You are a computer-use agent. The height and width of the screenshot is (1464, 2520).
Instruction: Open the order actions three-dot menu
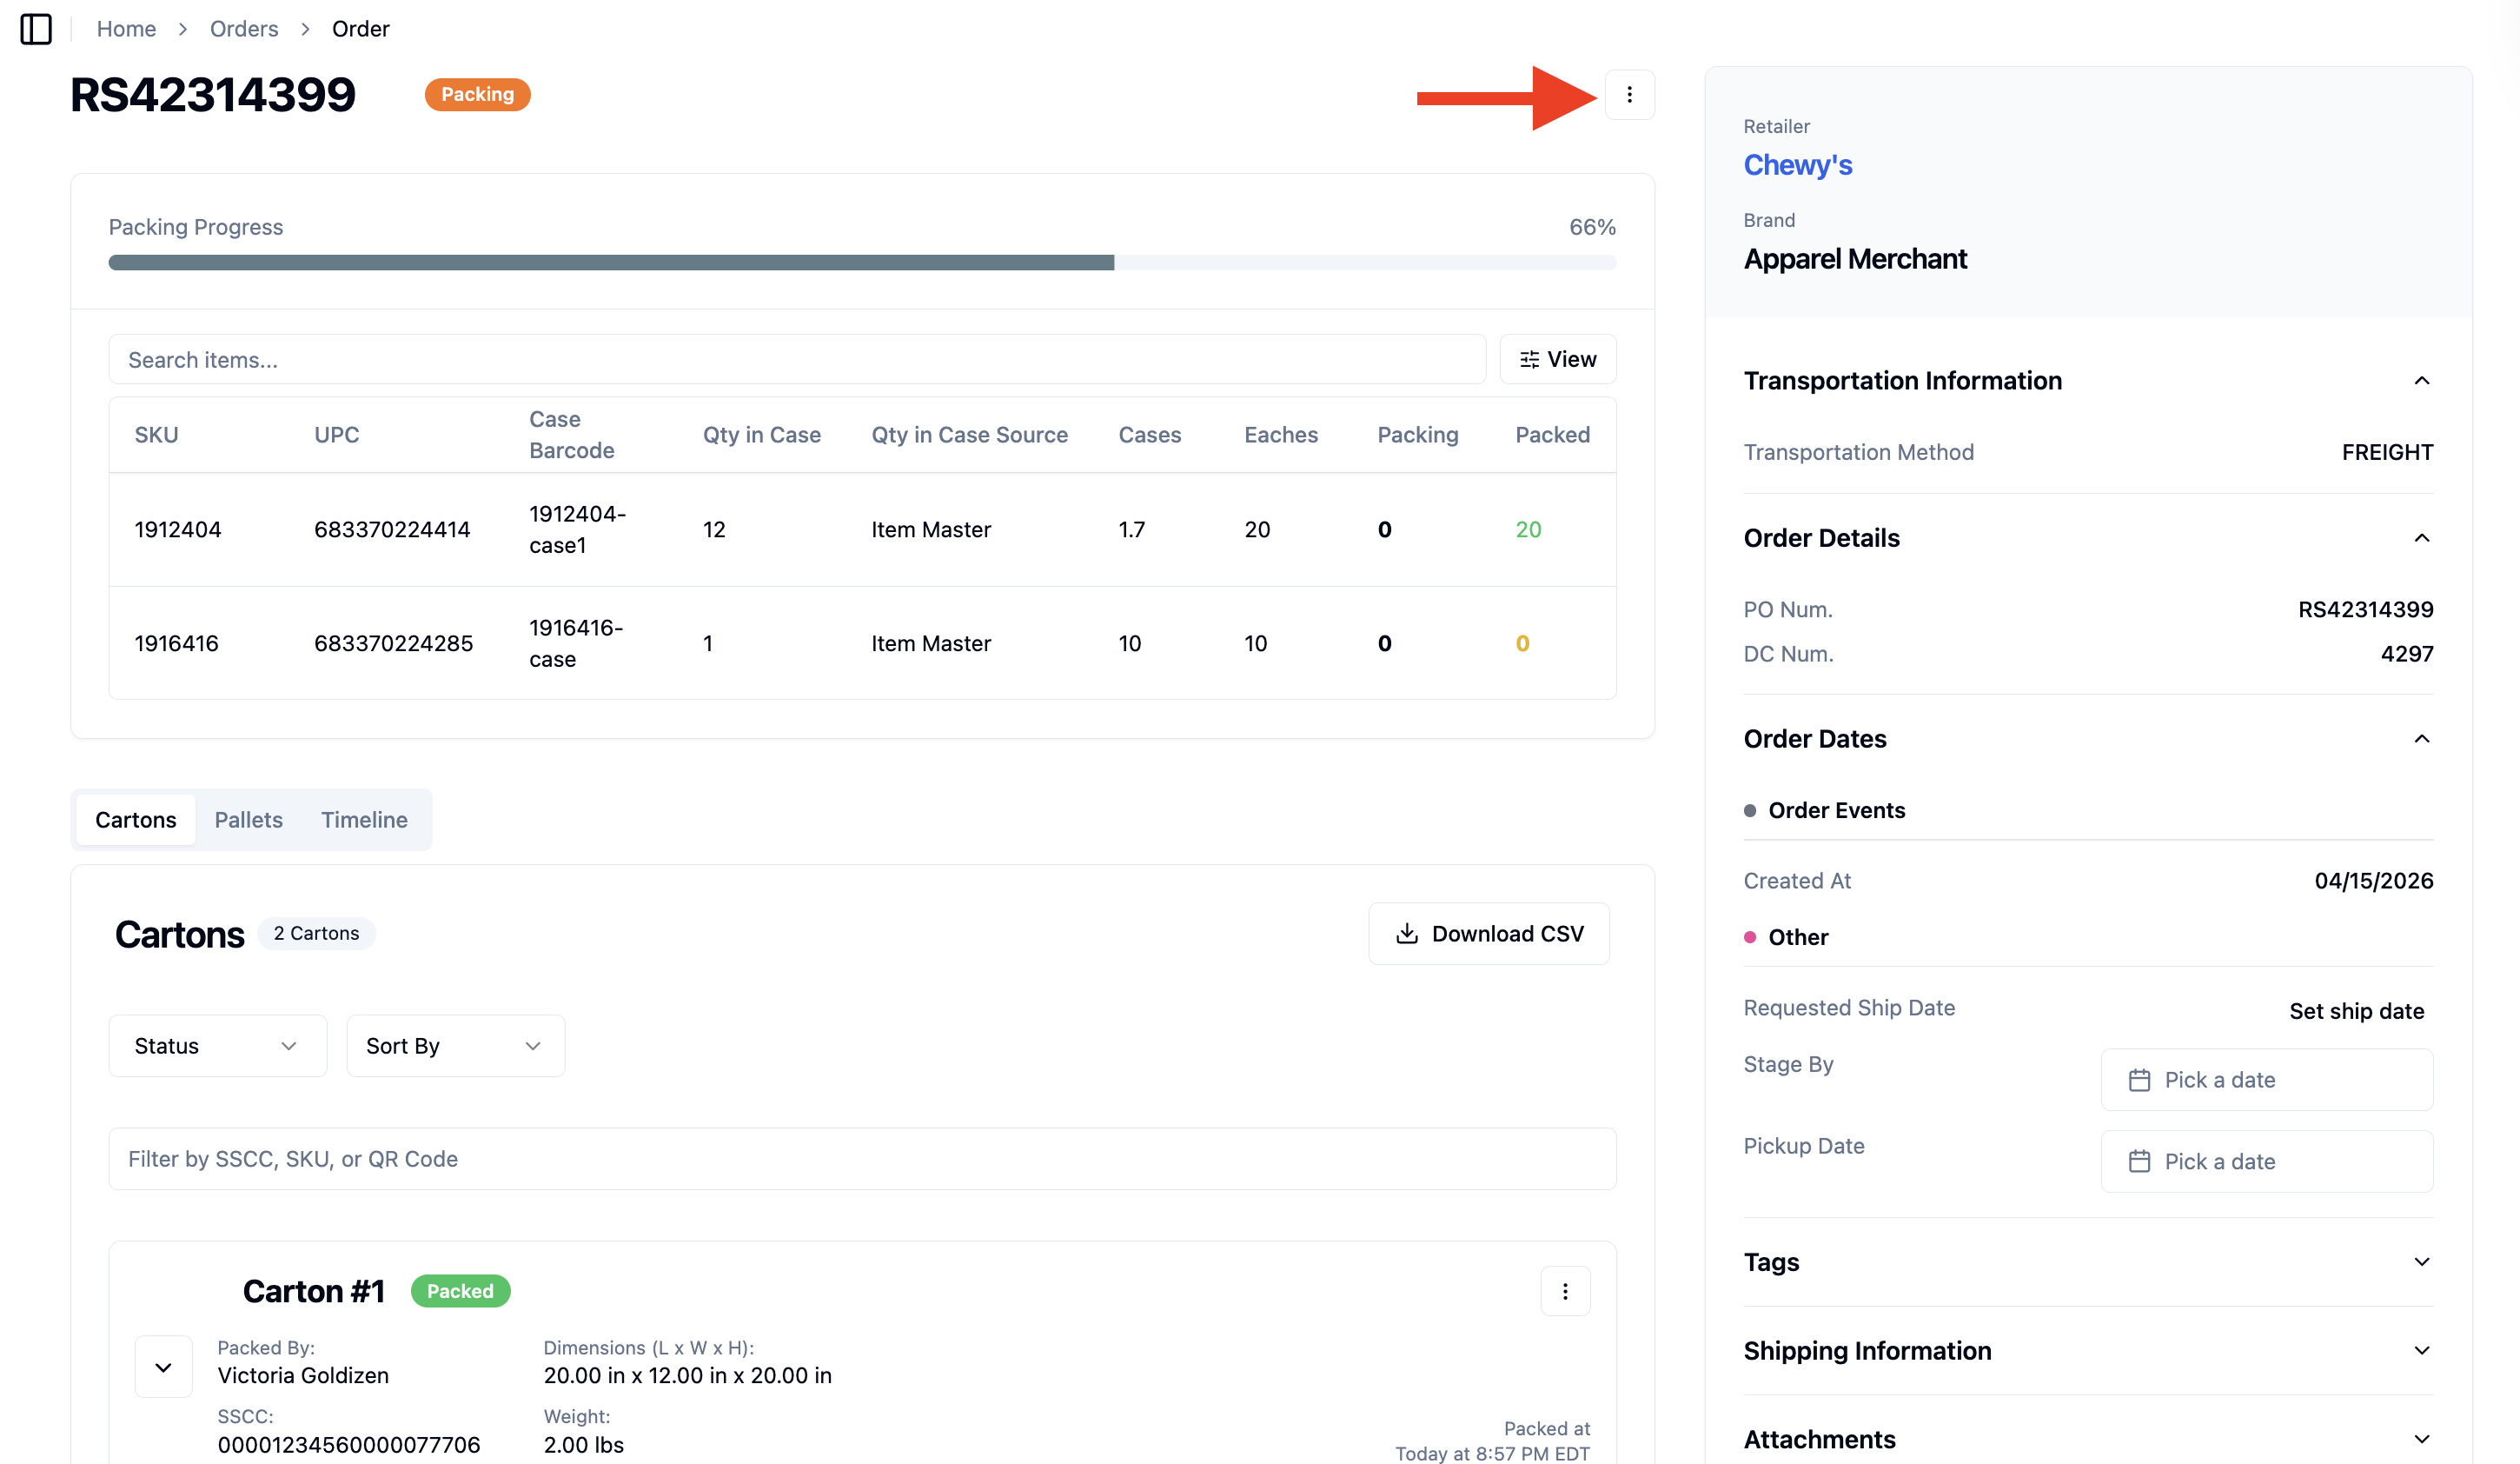(1629, 95)
